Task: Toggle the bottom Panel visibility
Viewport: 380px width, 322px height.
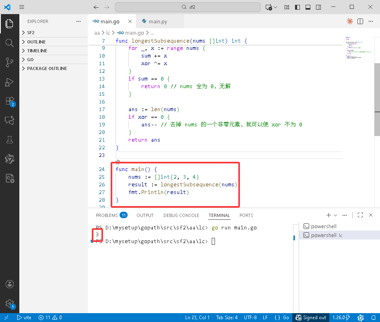Action: pos(308,7)
